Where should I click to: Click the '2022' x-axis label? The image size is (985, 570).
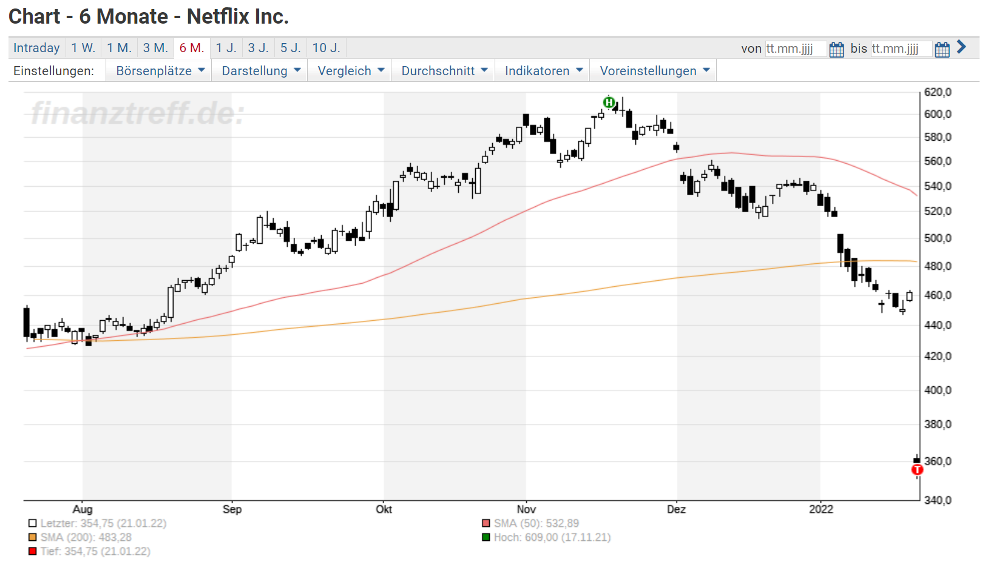tap(821, 509)
